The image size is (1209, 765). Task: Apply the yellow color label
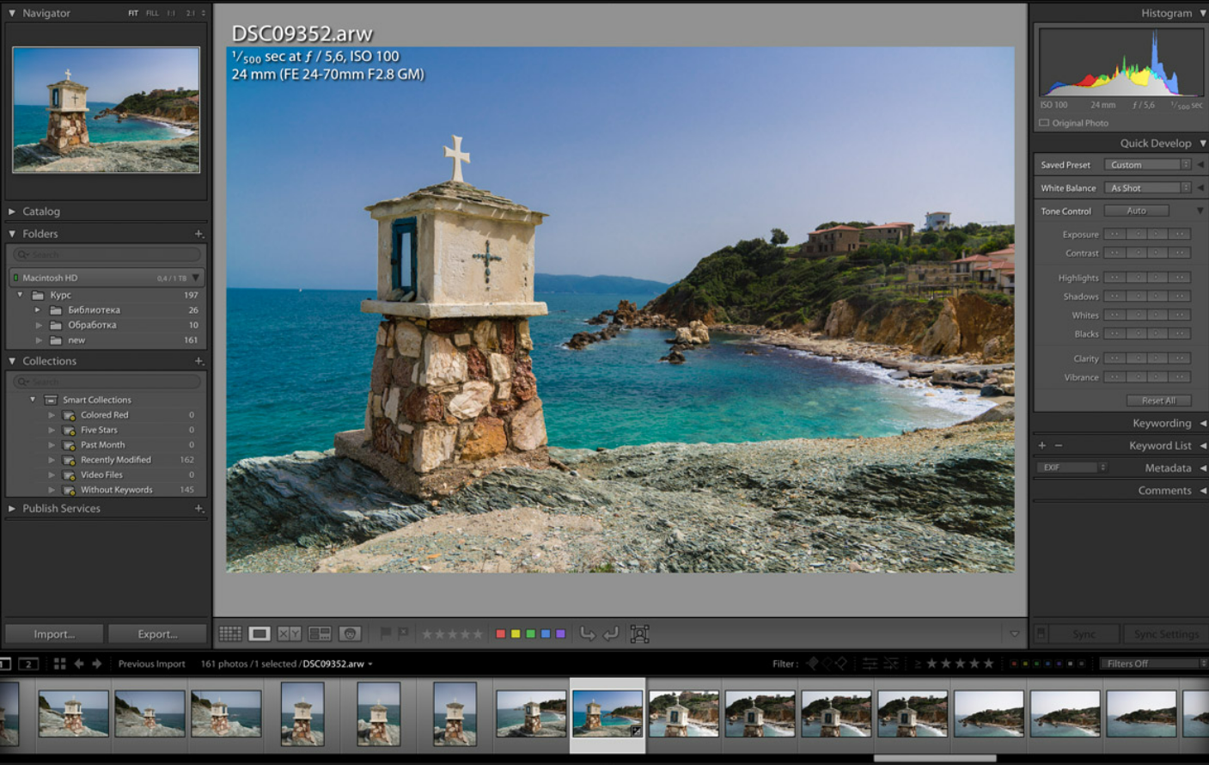tap(516, 633)
